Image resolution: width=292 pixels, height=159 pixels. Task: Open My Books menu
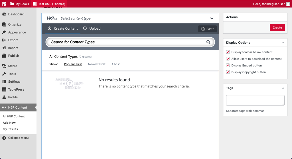click(x=19, y=4)
